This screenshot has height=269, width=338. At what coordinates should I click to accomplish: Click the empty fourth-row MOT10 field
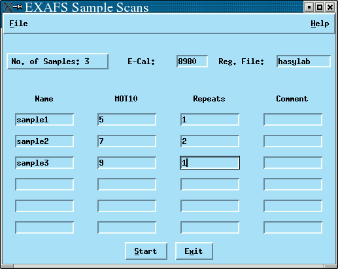[x=127, y=185]
